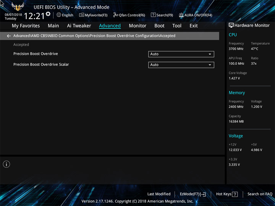Switch to Main tab
Screen dimensions: 275x206
[53, 26]
